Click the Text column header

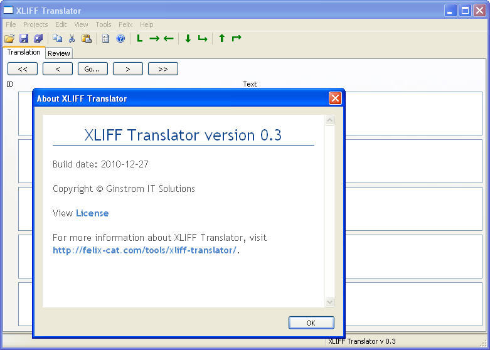[x=250, y=84]
